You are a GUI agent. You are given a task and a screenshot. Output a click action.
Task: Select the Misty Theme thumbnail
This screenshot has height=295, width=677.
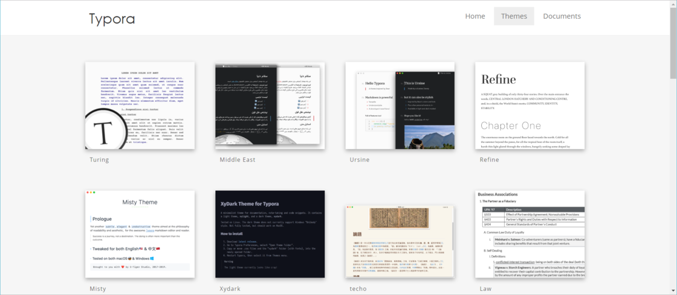140,234
